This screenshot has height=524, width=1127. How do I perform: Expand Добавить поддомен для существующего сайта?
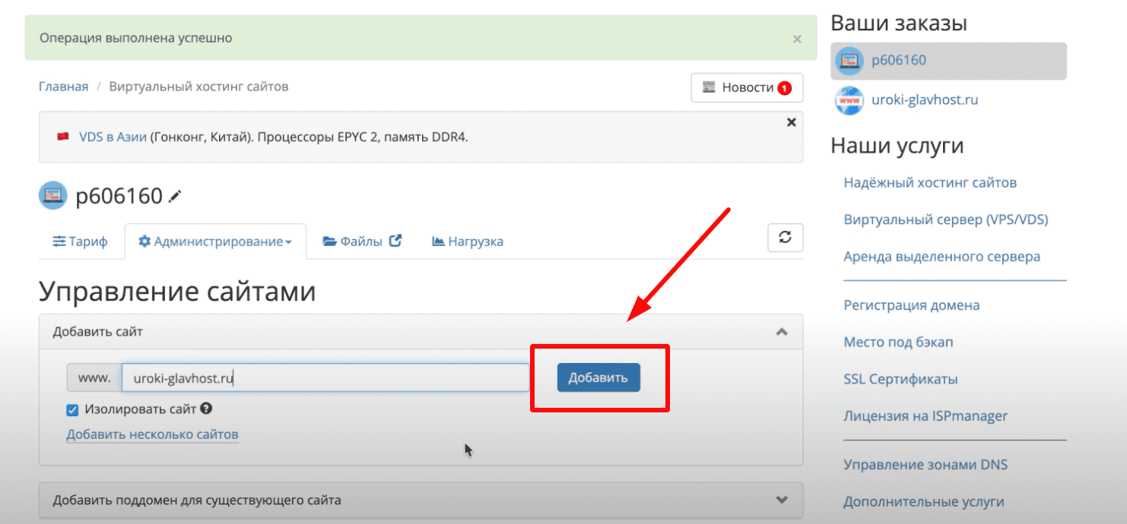pos(781,500)
